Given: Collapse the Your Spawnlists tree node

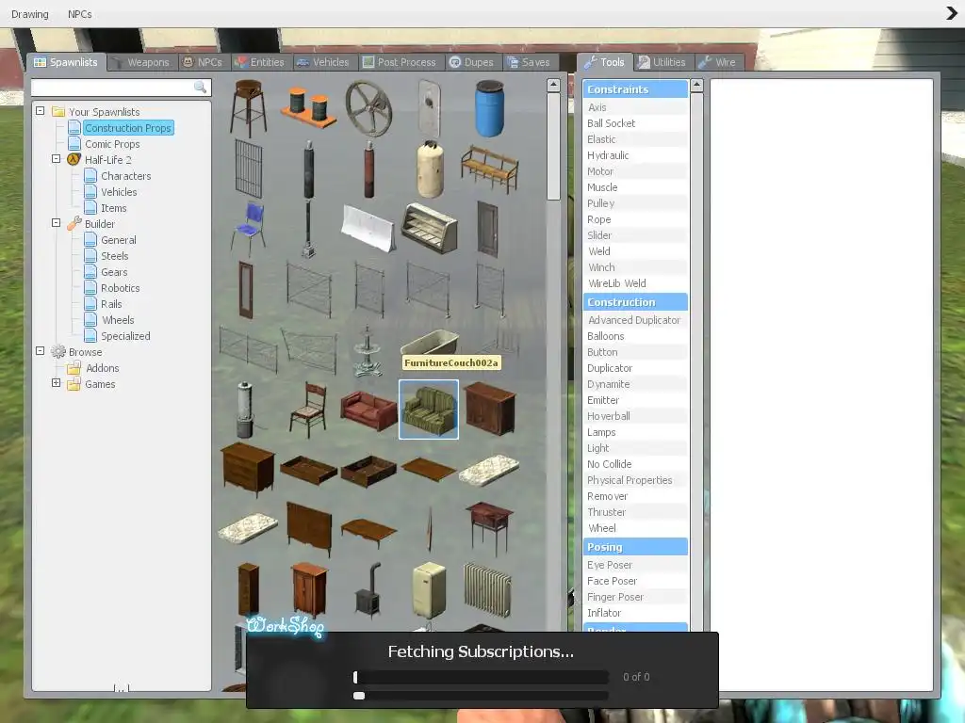Looking at the screenshot, I should (x=40, y=111).
